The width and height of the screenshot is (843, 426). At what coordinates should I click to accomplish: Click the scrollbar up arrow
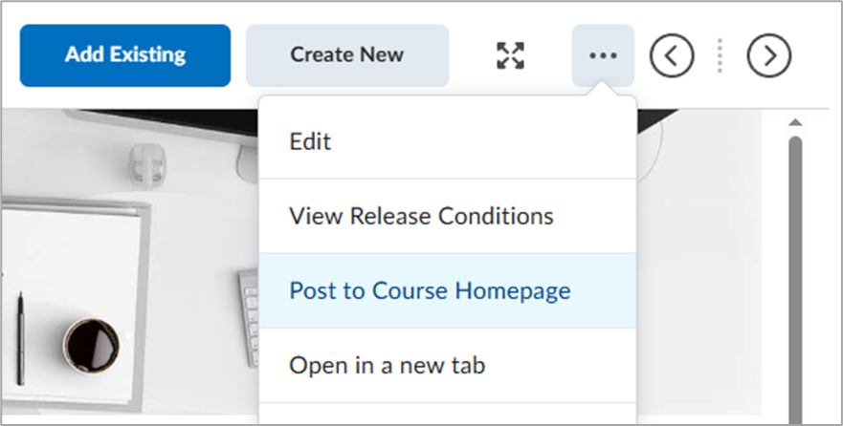[795, 122]
